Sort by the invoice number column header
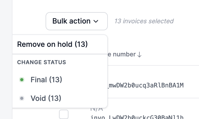 click(122, 54)
